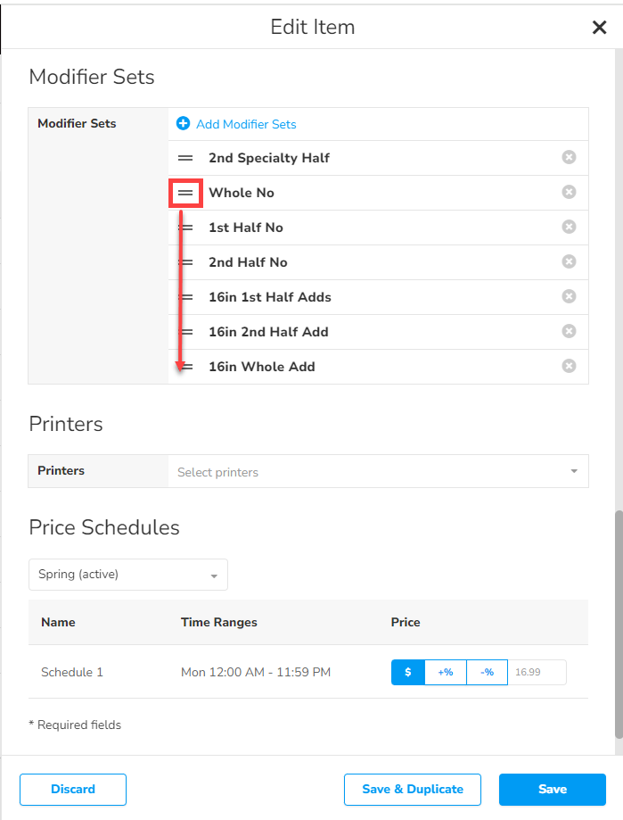Remove the 2nd Specialty Half modifier set
Viewport: 623px width, 820px height.
pyautogui.click(x=569, y=157)
